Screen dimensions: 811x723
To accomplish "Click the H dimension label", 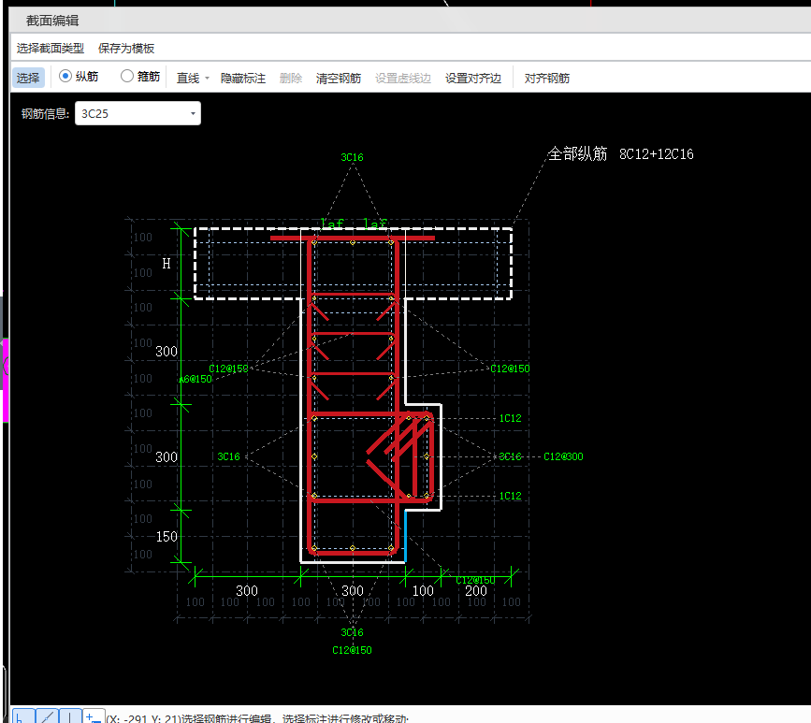I will pyautogui.click(x=166, y=264).
